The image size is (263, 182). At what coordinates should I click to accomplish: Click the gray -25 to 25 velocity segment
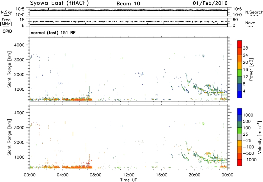click(240, 137)
